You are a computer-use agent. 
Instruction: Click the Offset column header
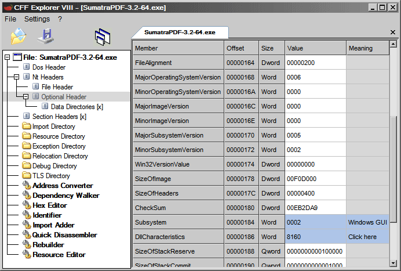pyautogui.click(x=242, y=48)
